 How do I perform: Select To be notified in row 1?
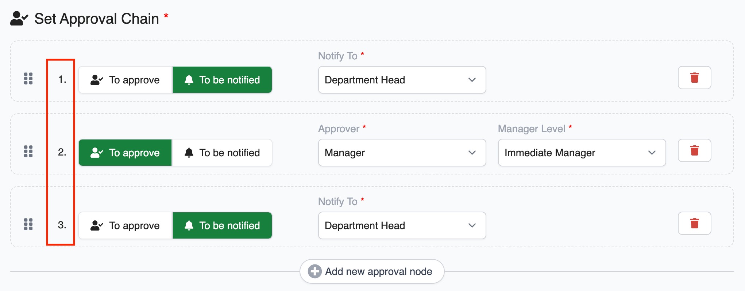pyautogui.click(x=222, y=80)
